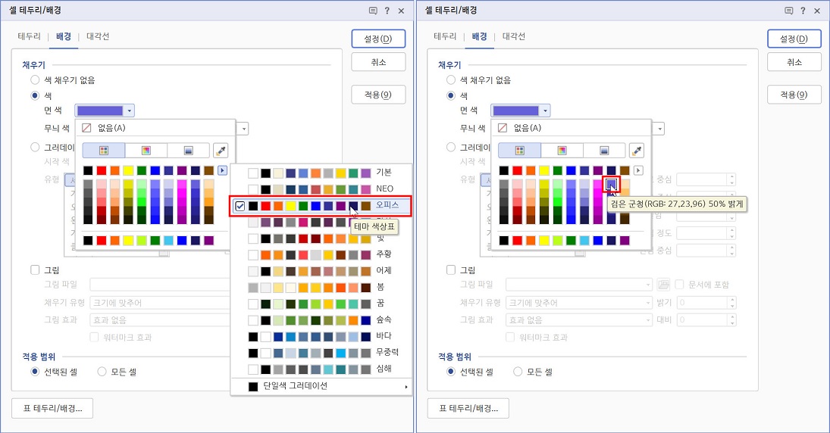This screenshot has width=830, height=433.
Task: Choose 없음(A) no-color option in right dialog
Action: point(572,128)
